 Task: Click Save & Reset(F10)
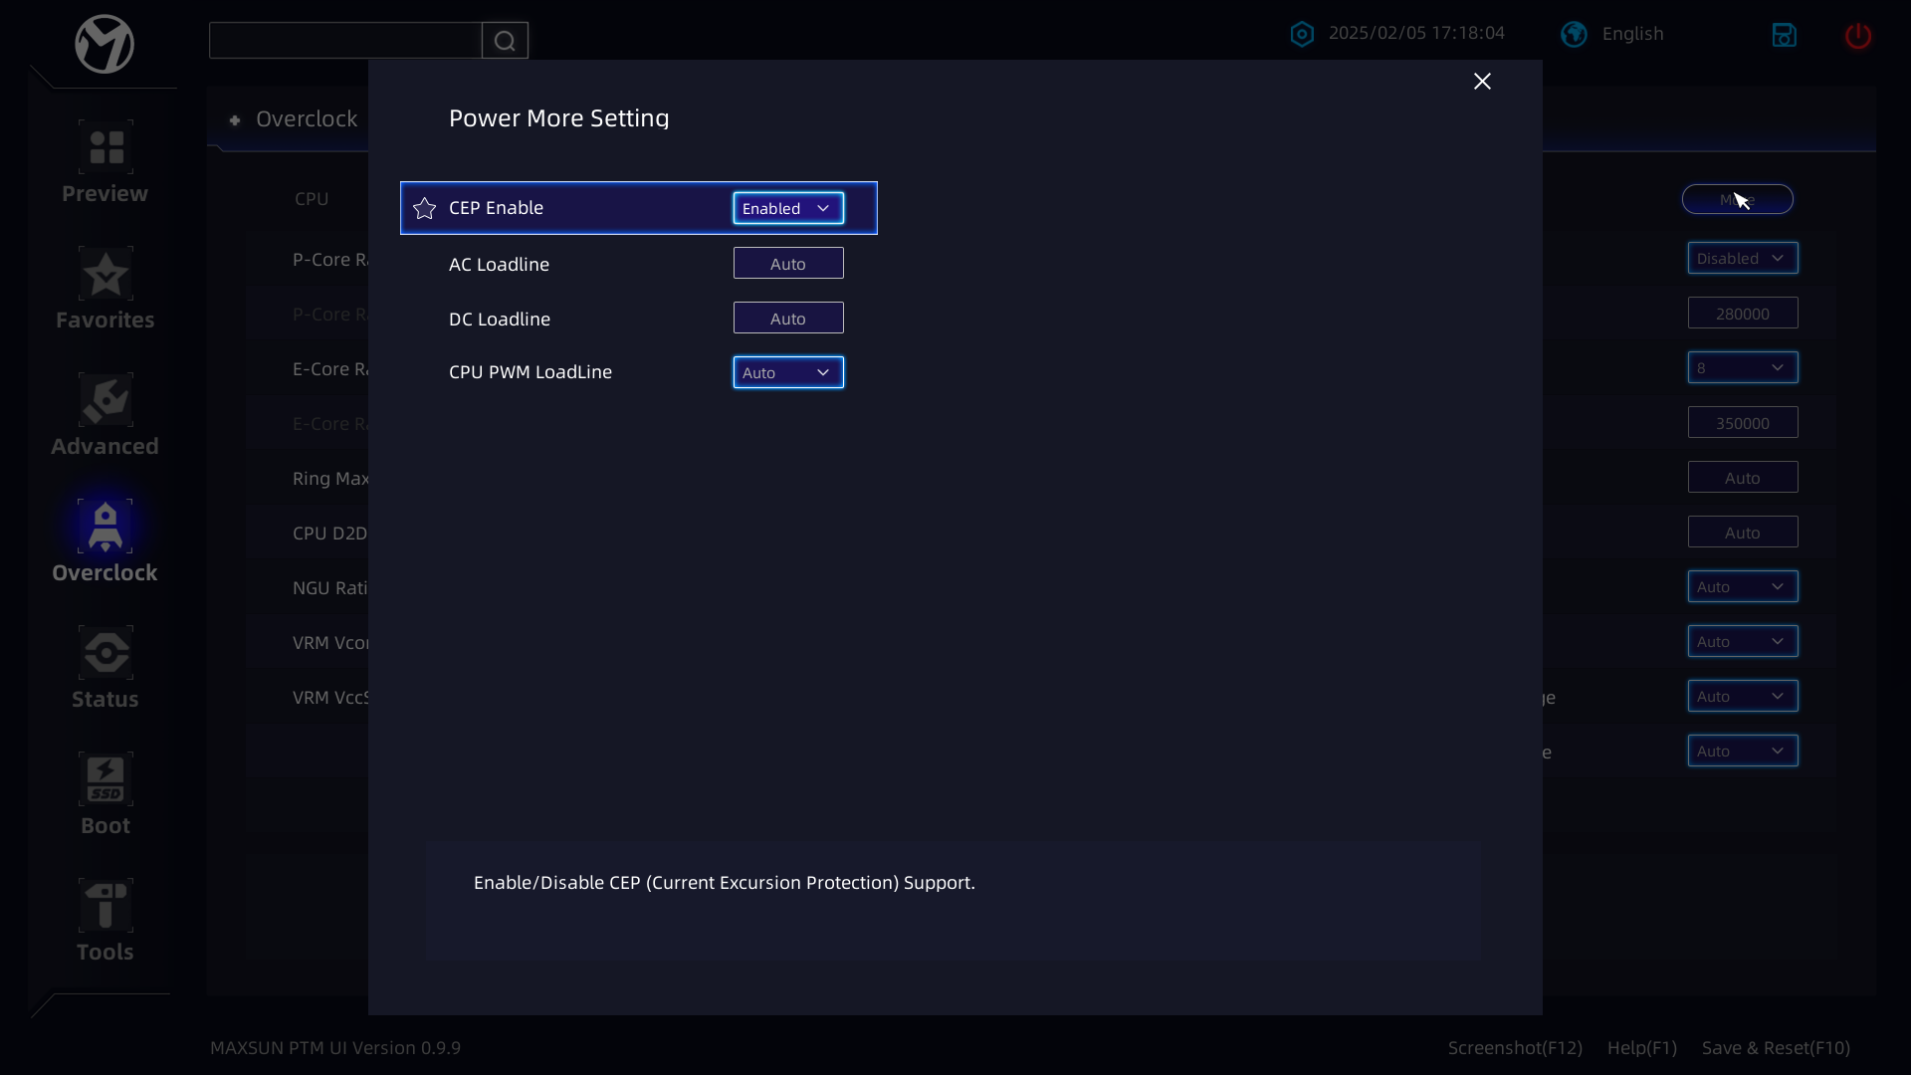[1776, 1048]
